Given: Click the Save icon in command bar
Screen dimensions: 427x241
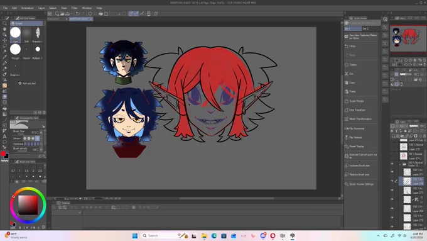Looking at the screenshot, I should [67, 14].
